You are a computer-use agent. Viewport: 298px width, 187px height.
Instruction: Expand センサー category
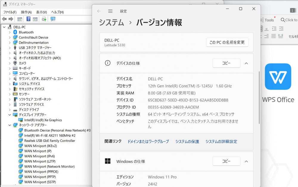click(x=10, y=94)
